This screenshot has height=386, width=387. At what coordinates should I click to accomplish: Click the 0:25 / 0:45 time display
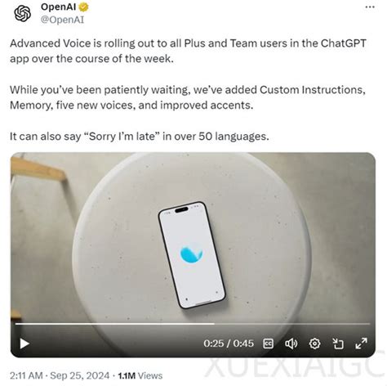click(229, 343)
